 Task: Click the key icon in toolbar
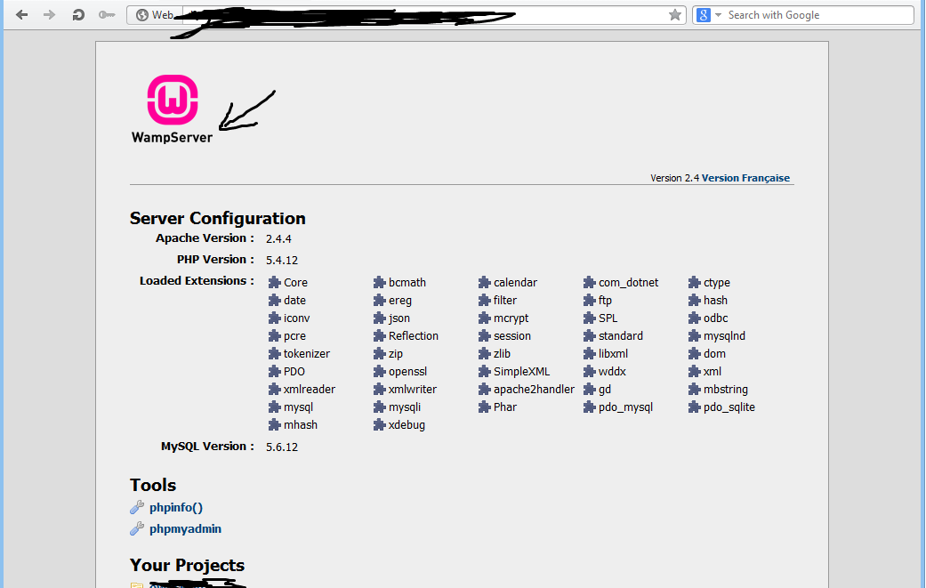pyautogui.click(x=107, y=15)
